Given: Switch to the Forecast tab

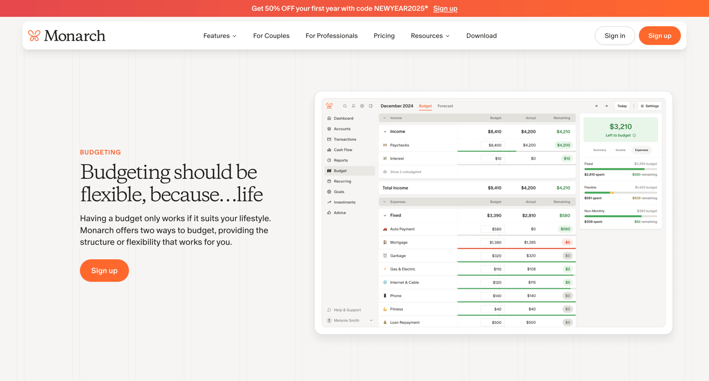Looking at the screenshot, I should (x=445, y=106).
